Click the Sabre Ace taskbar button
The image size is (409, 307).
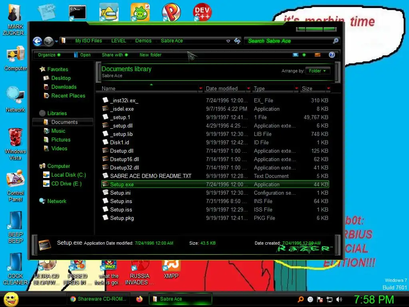[x=180, y=299]
